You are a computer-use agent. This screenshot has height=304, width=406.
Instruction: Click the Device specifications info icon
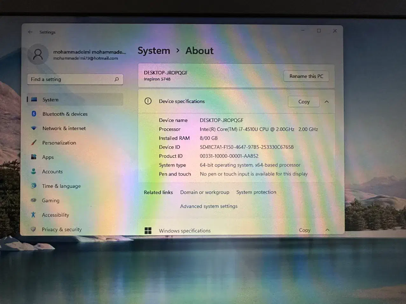point(148,101)
